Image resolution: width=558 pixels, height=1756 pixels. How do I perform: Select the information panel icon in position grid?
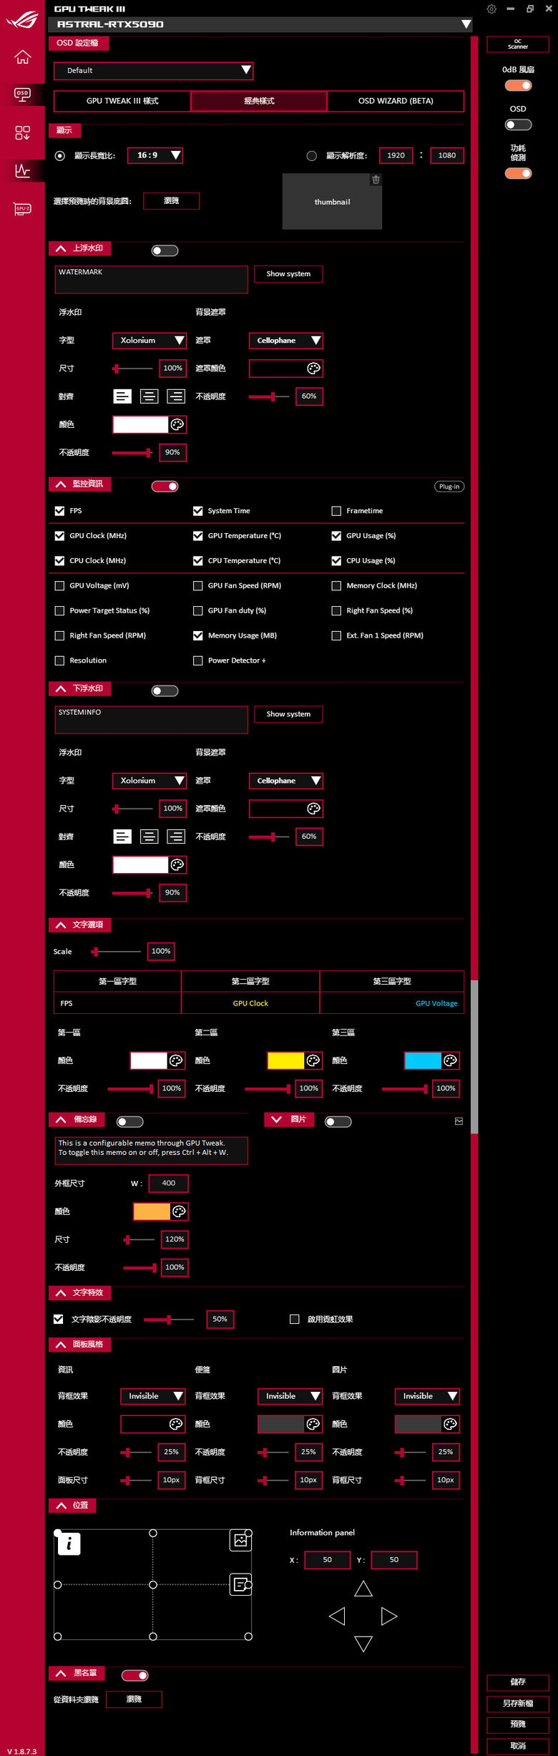coord(69,1544)
